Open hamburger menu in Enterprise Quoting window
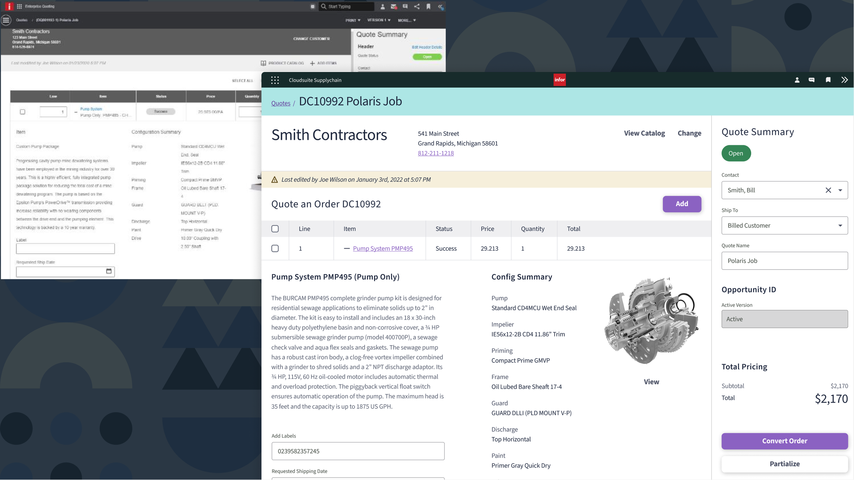This screenshot has height=480, width=854. pyautogui.click(x=6, y=20)
